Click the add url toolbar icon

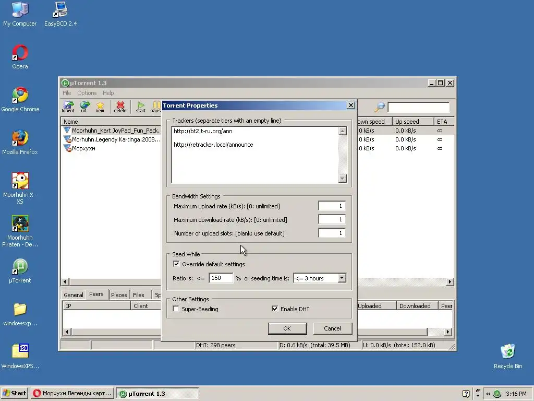pyautogui.click(x=84, y=107)
